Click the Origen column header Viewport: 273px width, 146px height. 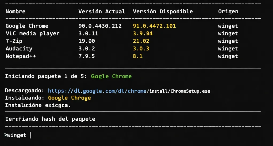(228, 11)
